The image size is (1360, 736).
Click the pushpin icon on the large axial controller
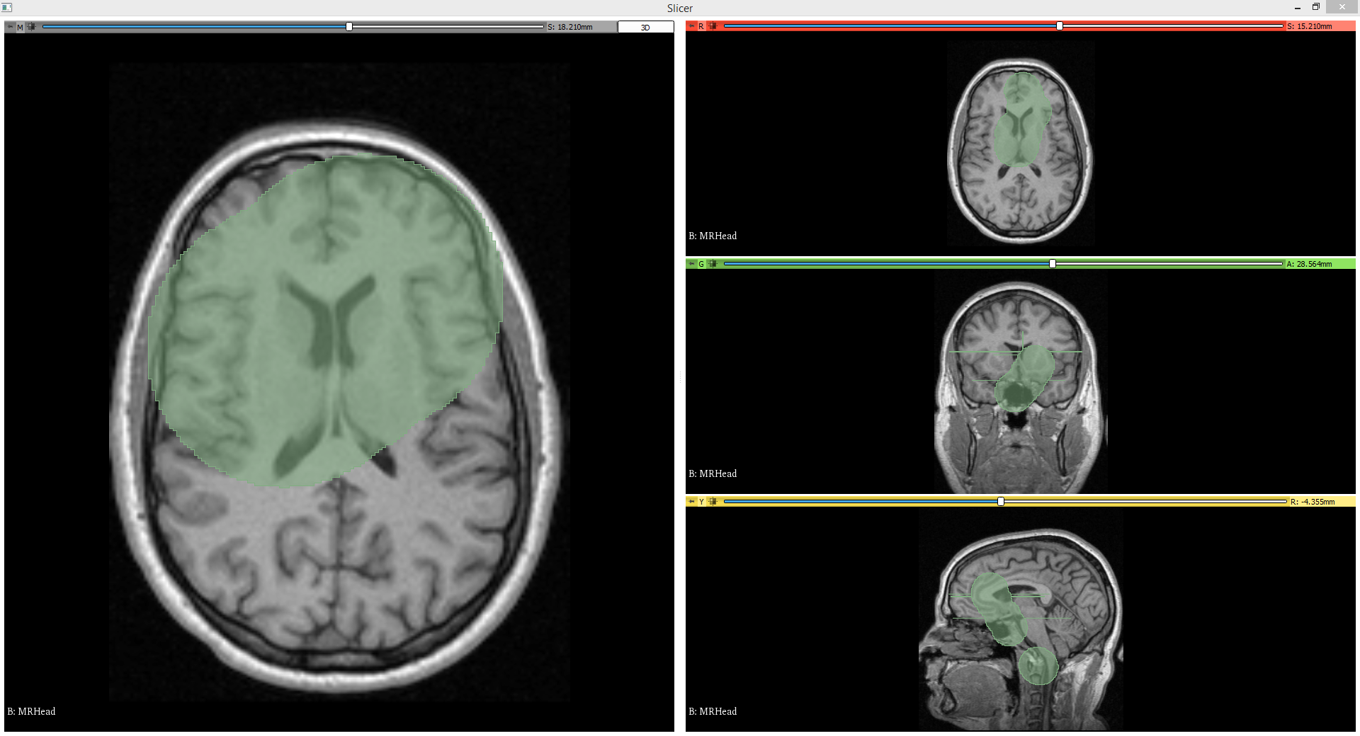click(x=10, y=26)
